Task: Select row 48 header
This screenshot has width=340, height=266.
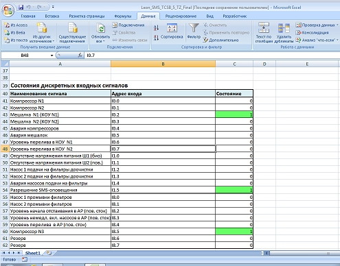Action: (x=5, y=149)
